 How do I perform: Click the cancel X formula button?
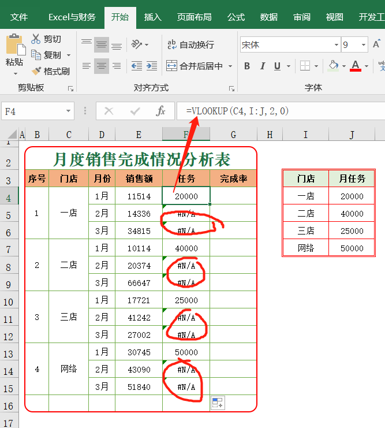coord(109,111)
